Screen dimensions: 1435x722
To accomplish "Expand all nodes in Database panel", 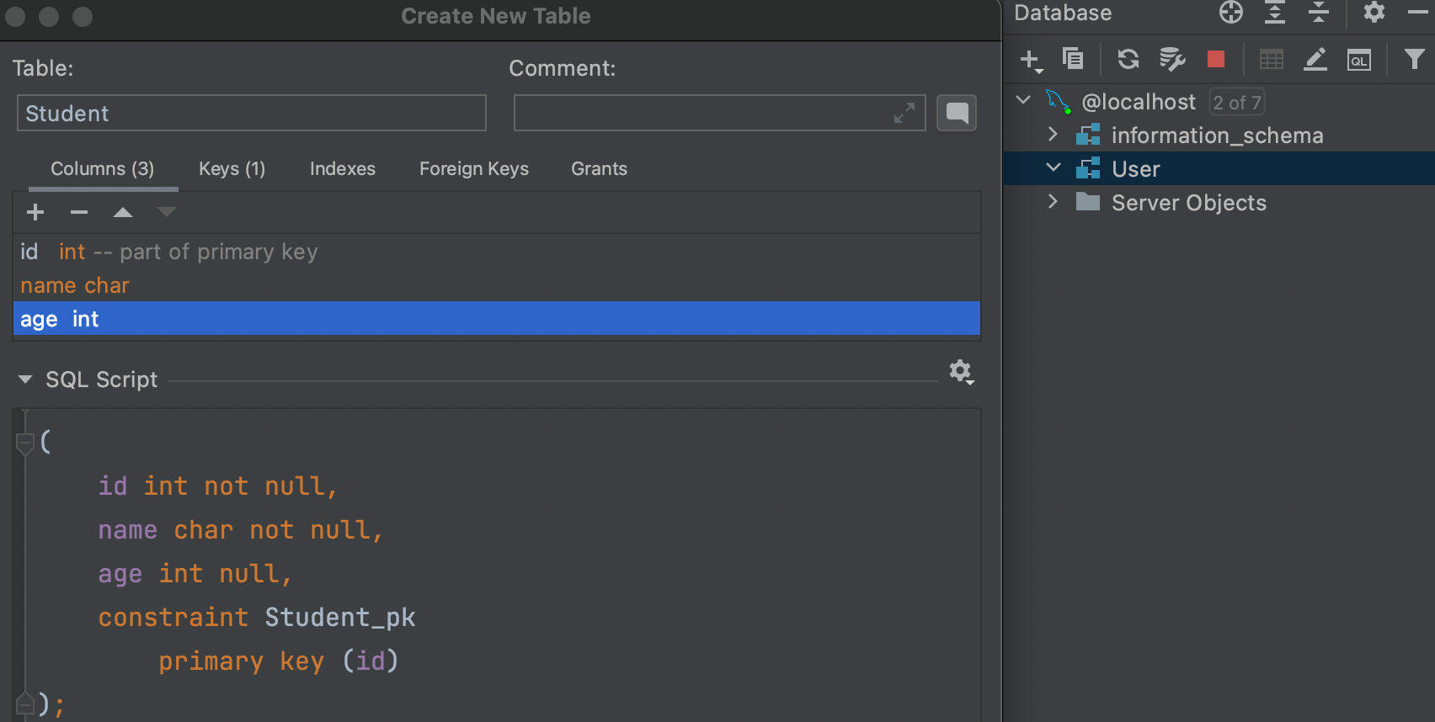I will point(1275,13).
